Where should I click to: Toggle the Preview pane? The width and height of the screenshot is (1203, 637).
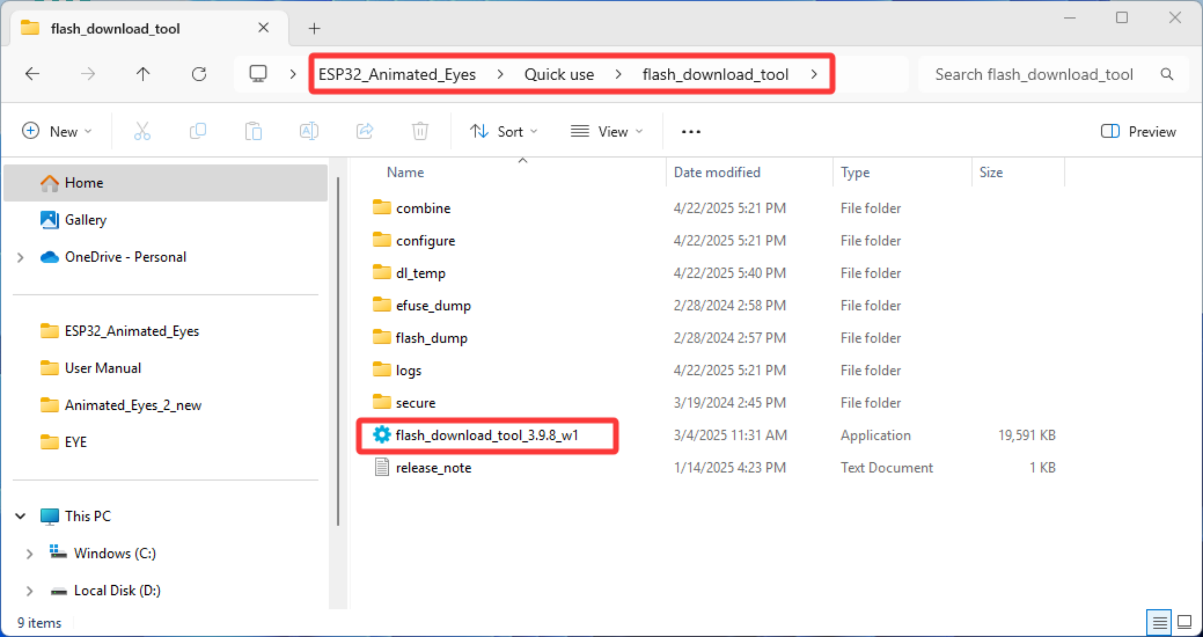tap(1138, 131)
